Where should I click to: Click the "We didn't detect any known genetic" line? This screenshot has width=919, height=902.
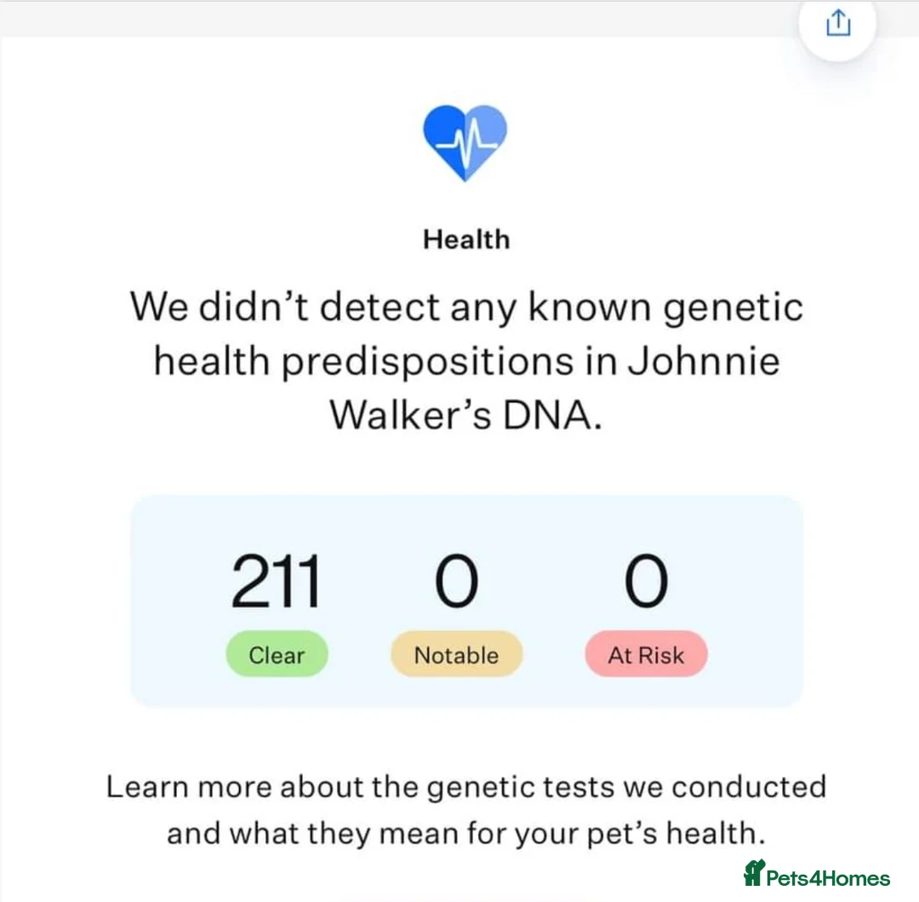coord(466,307)
